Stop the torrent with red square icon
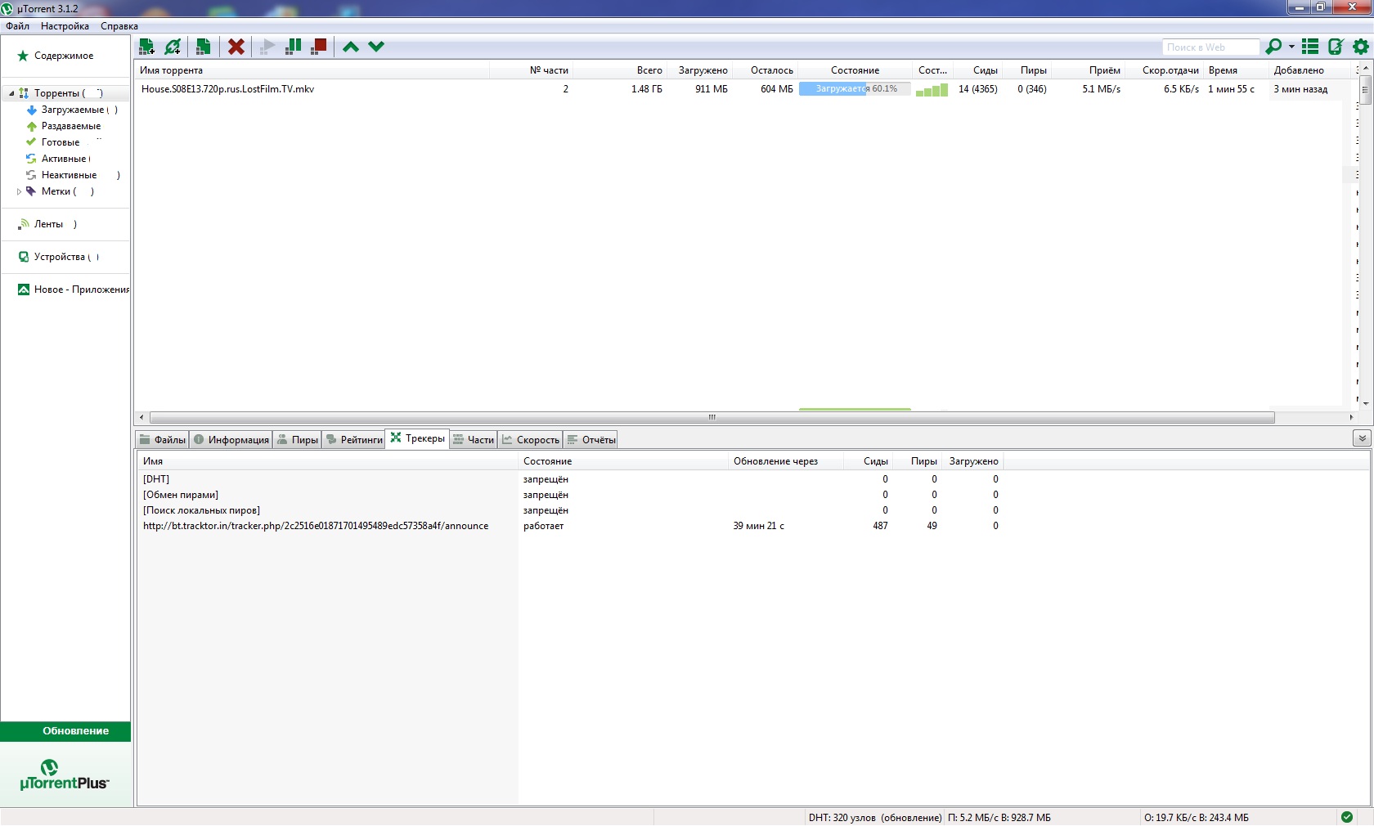This screenshot has height=826, width=1374. (319, 47)
